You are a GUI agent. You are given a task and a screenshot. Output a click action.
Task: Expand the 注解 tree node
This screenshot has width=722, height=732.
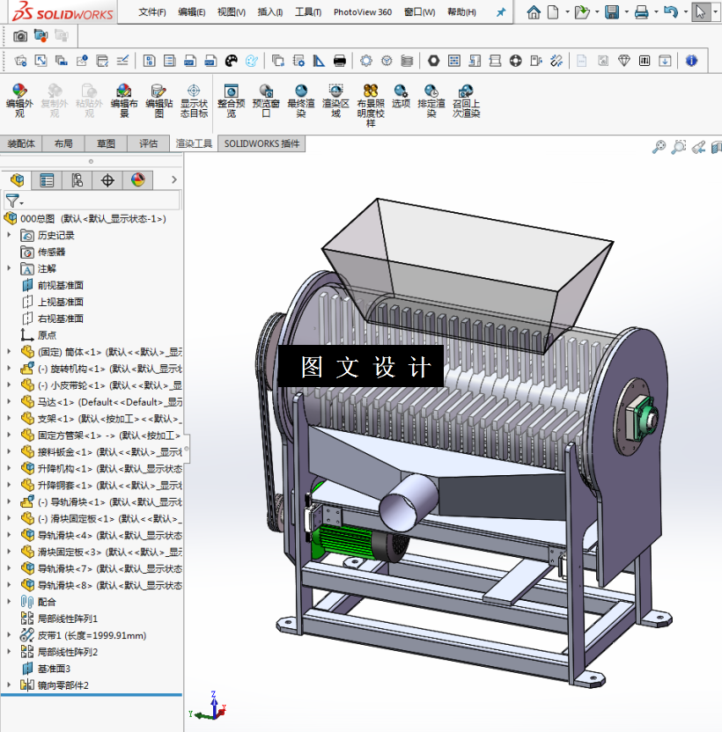(9, 268)
